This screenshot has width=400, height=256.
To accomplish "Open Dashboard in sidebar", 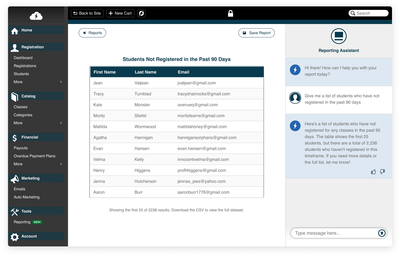I will tap(23, 58).
